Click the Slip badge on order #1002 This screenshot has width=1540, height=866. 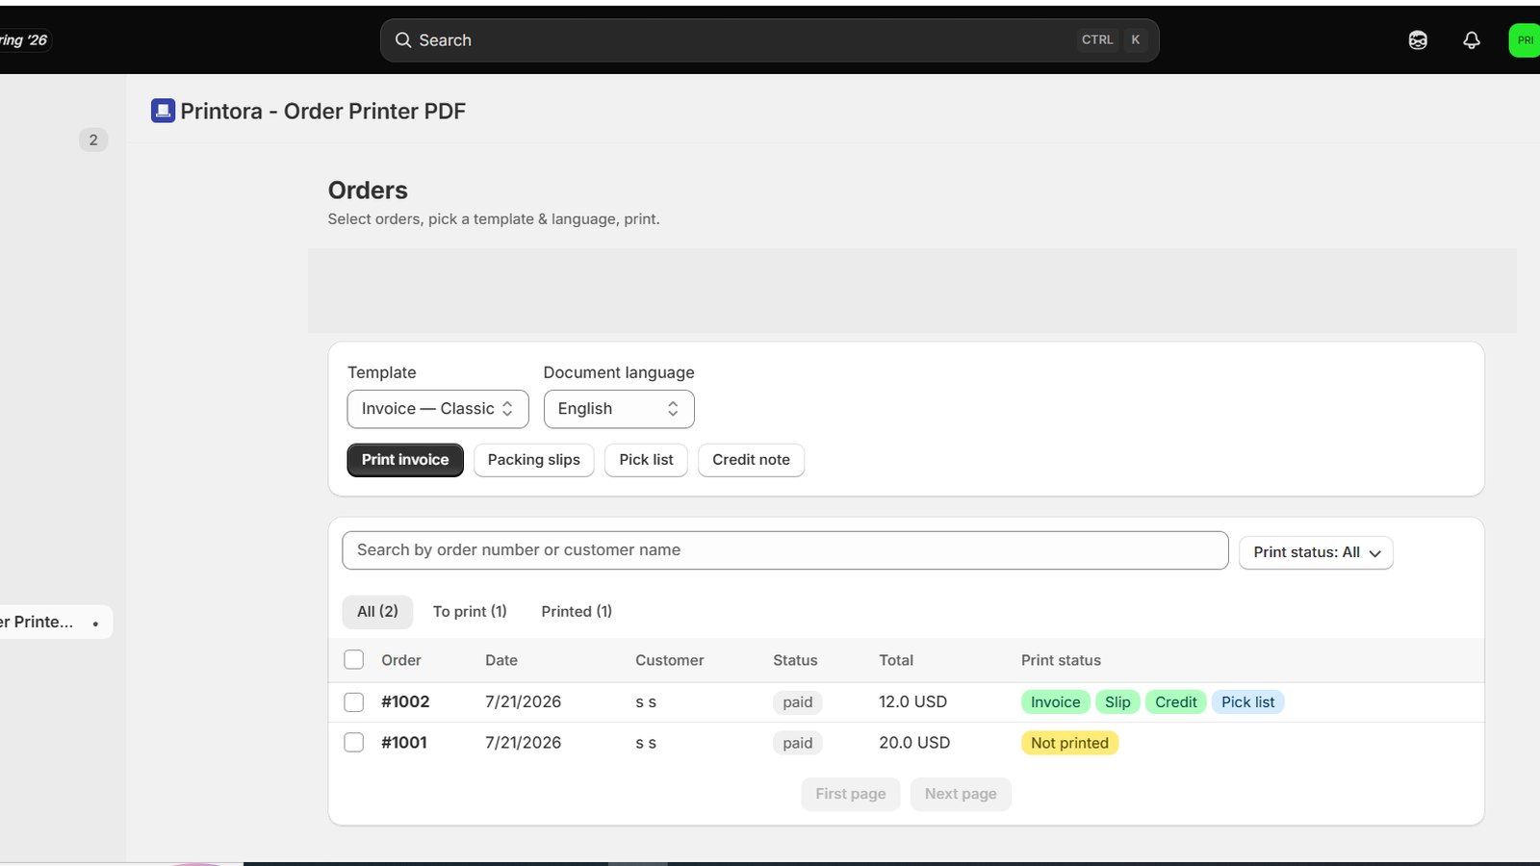coord(1117,702)
